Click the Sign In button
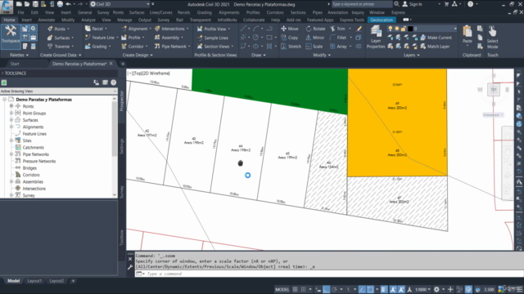 (x=413, y=4)
